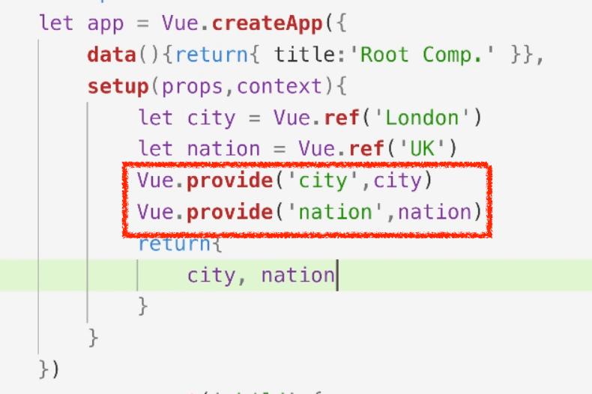The image size is (592, 394).
Task: Click ref in the city declaration
Action: click(x=341, y=118)
